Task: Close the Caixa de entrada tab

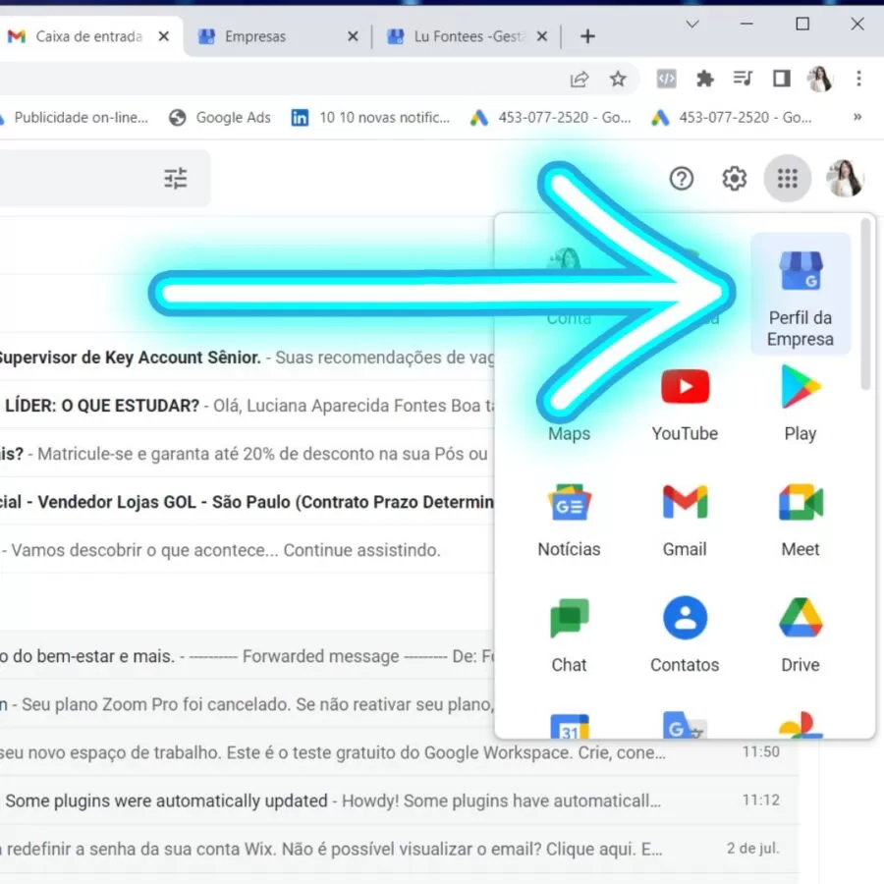Action: pos(163,36)
